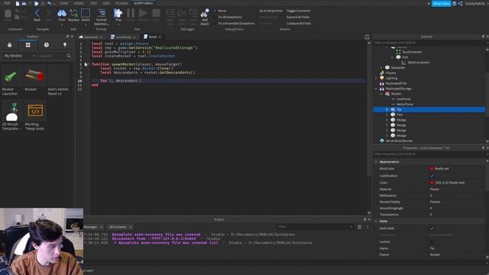Image resolution: width=489 pixels, height=275 pixels.
Task: Click the Select dashed-box tool
Action: 86,14
